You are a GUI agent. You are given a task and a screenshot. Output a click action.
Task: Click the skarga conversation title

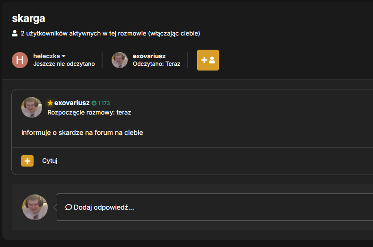point(28,18)
